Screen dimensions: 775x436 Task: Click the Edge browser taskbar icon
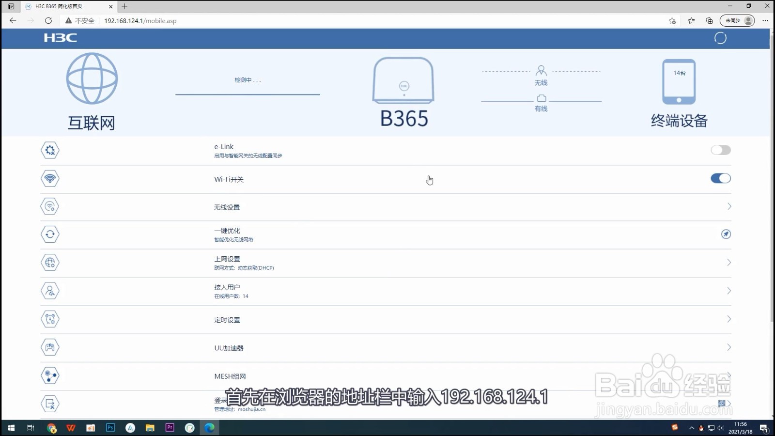tap(209, 428)
